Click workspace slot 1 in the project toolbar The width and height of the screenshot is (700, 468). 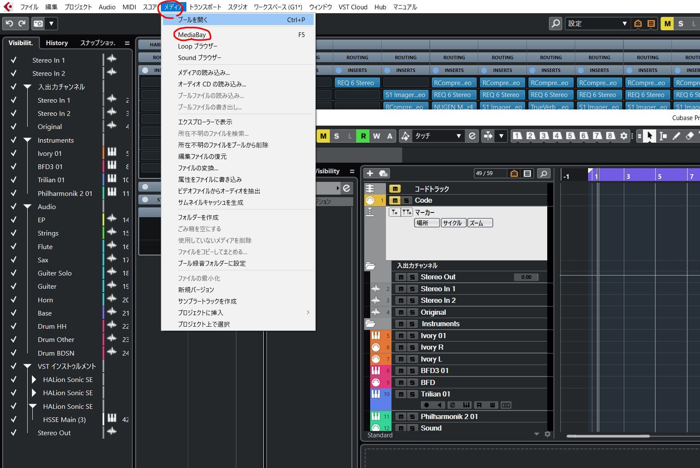coord(517,136)
